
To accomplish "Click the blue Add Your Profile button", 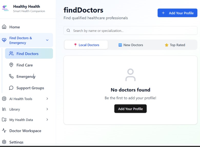I will (177, 13).
